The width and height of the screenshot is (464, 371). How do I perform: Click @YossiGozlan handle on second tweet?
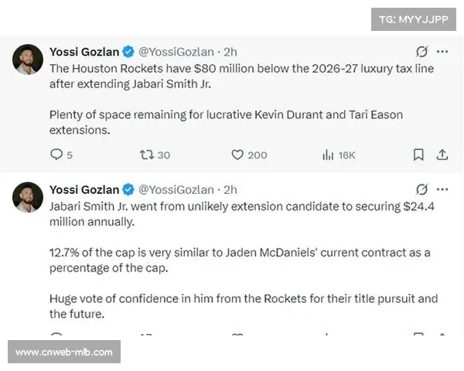[x=176, y=189]
